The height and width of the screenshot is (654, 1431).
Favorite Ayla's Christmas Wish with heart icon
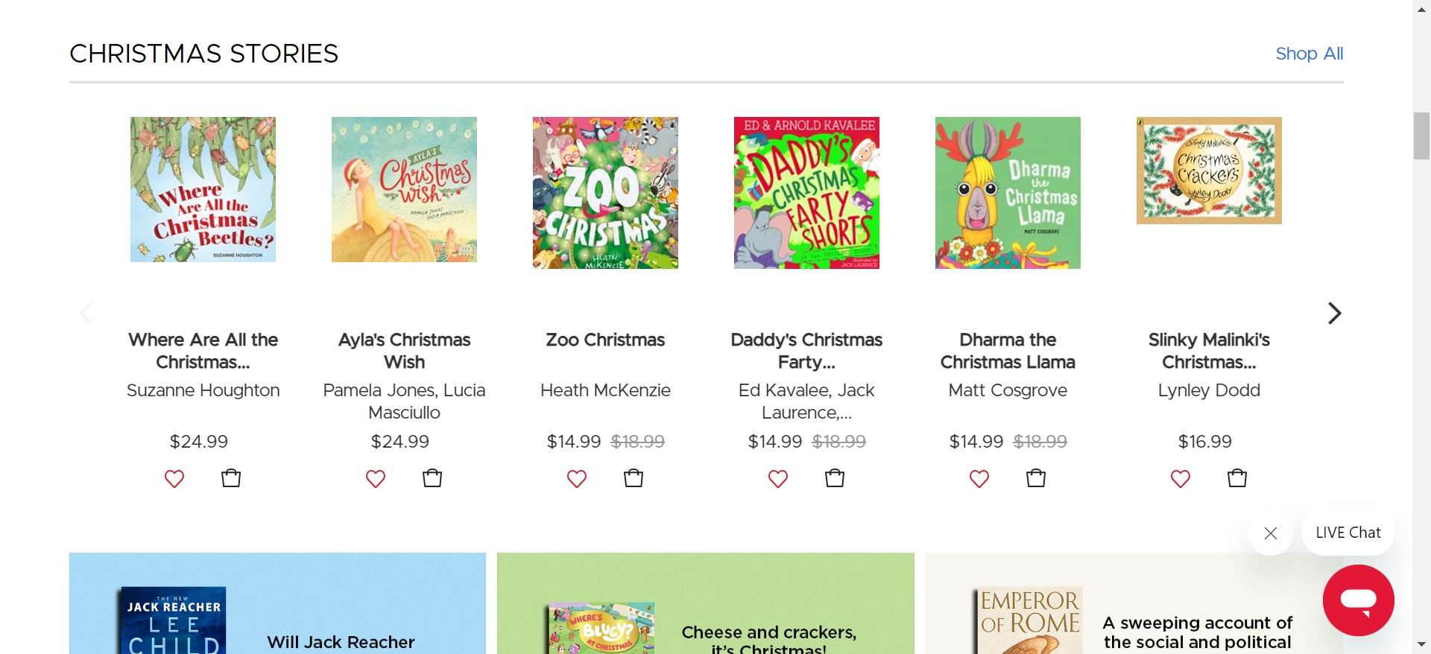(x=376, y=478)
